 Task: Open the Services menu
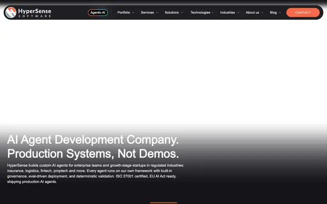147,12
